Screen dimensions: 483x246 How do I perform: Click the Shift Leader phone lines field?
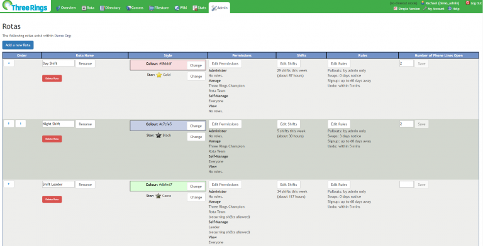pyautogui.click(x=406, y=184)
